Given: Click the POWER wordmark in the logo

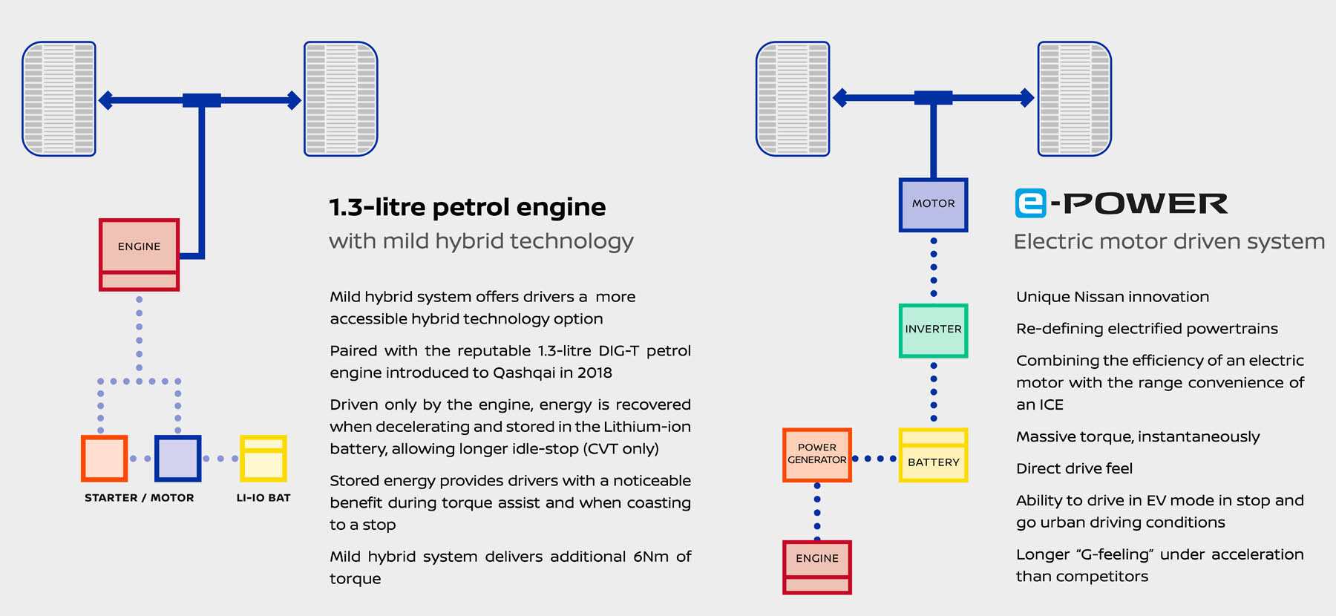Looking at the screenshot, I should [x=1145, y=203].
